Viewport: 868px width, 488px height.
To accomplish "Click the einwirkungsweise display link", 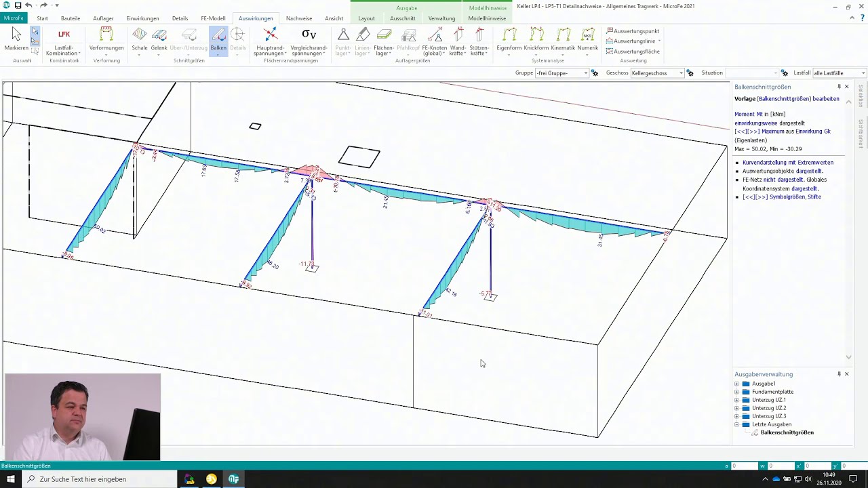I will point(756,123).
